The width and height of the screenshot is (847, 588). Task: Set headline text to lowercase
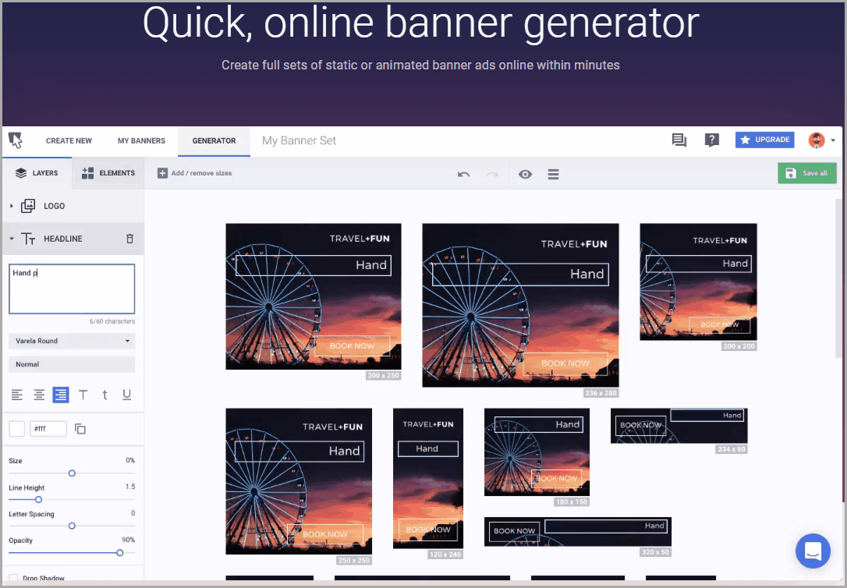(x=105, y=395)
